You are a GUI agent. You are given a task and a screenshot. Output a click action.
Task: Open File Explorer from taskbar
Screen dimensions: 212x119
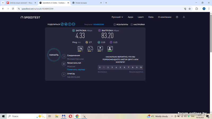[57, 116]
